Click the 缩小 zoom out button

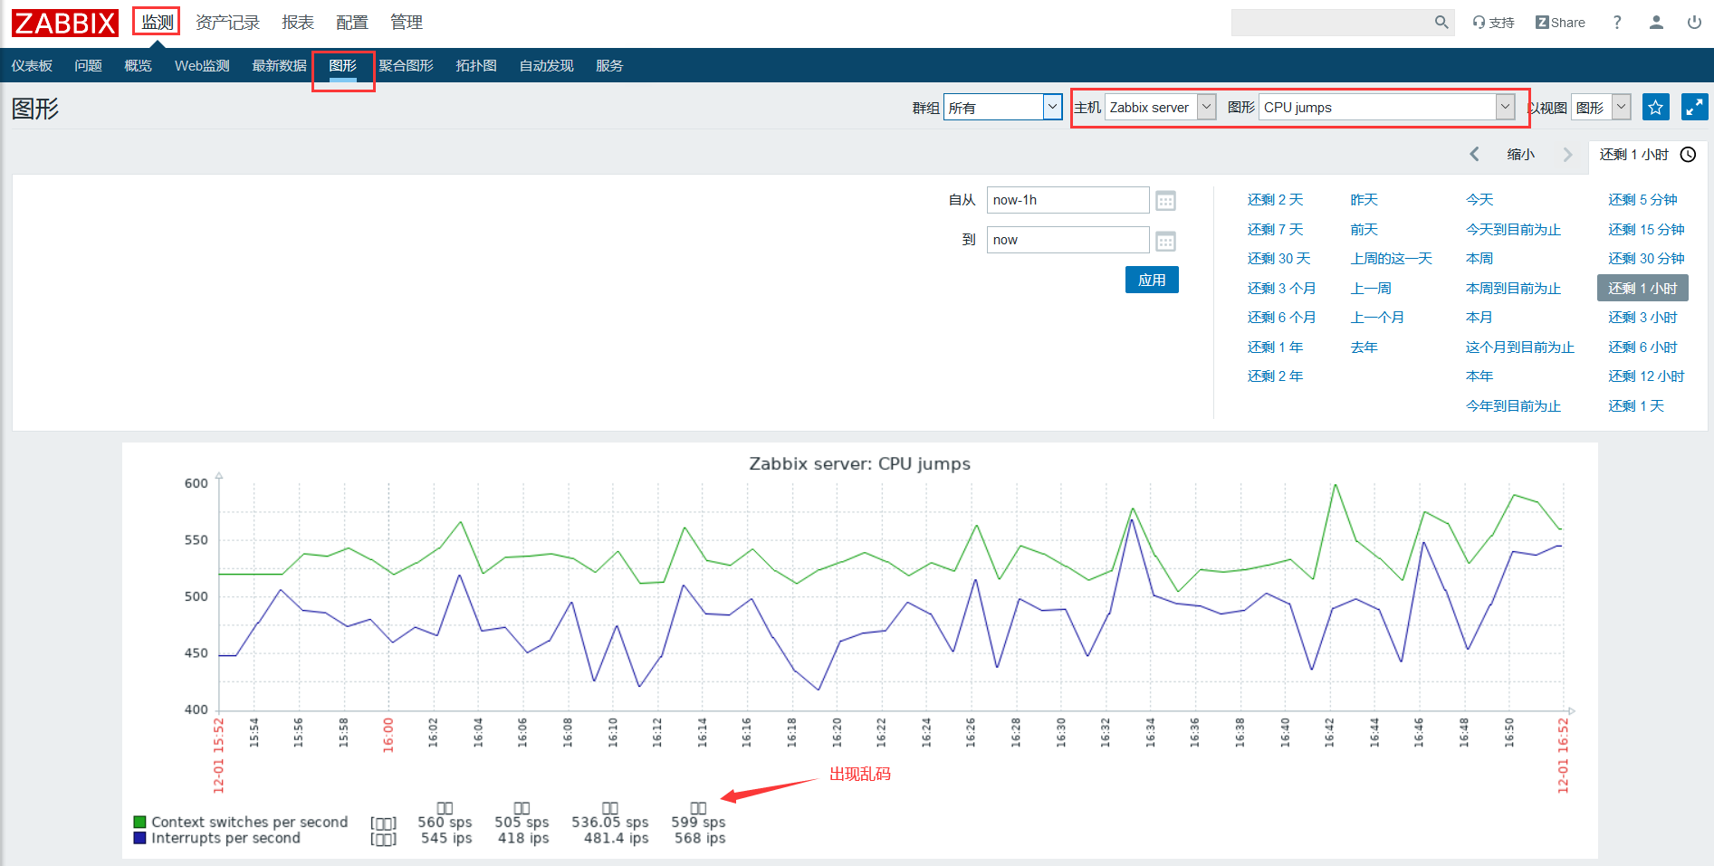(x=1521, y=155)
